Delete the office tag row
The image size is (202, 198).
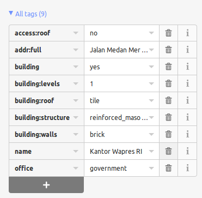click(168, 168)
